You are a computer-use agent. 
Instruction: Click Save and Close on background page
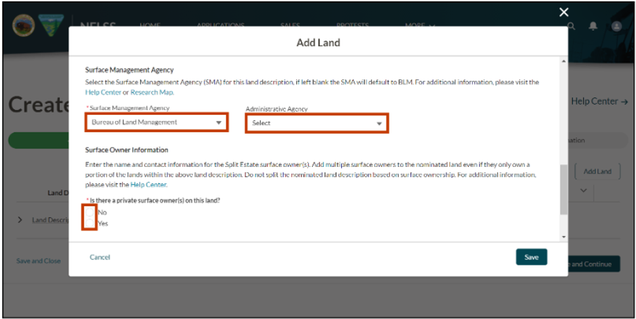click(x=39, y=261)
